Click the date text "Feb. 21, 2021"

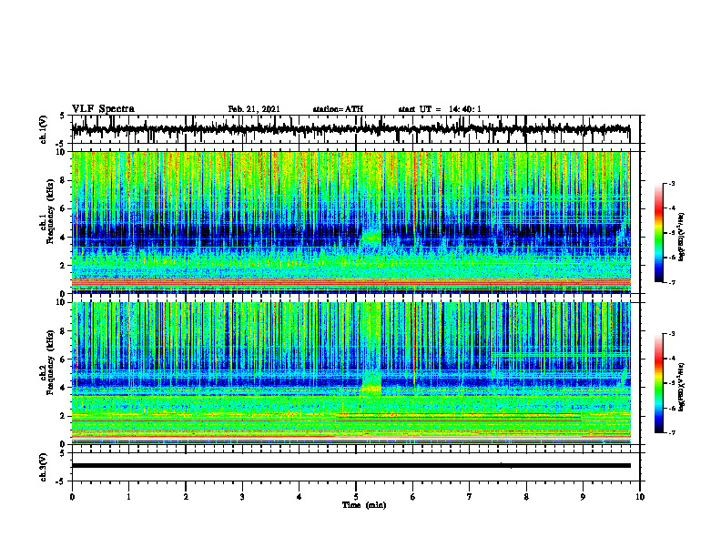pyautogui.click(x=254, y=109)
